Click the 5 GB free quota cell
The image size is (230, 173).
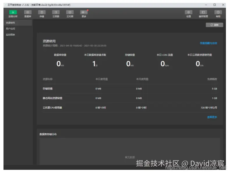pos(214,89)
